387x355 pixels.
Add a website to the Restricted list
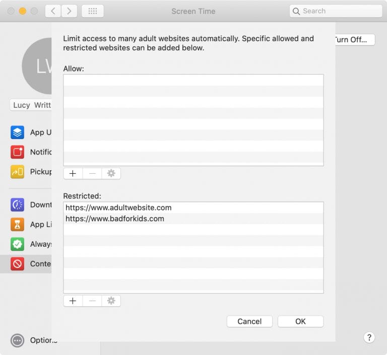click(73, 301)
